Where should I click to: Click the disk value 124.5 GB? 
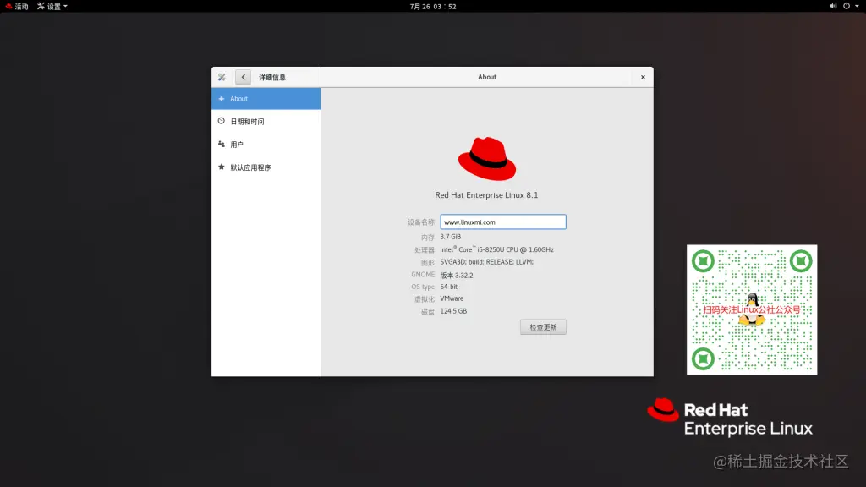click(453, 311)
